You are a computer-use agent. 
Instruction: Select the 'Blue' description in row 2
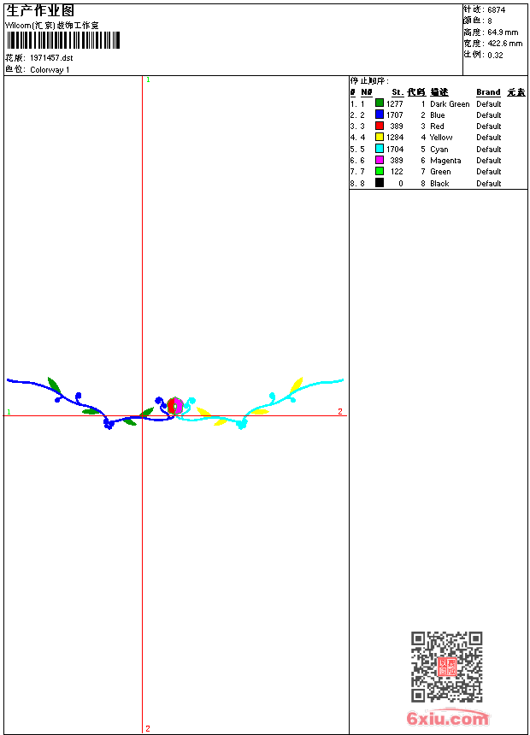coord(437,115)
